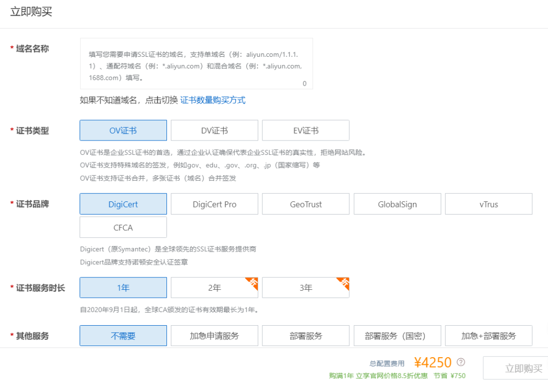Choose 部署服务 in other services
The height and width of the screenshot is (381, 548).
click(x=305, y=335)
